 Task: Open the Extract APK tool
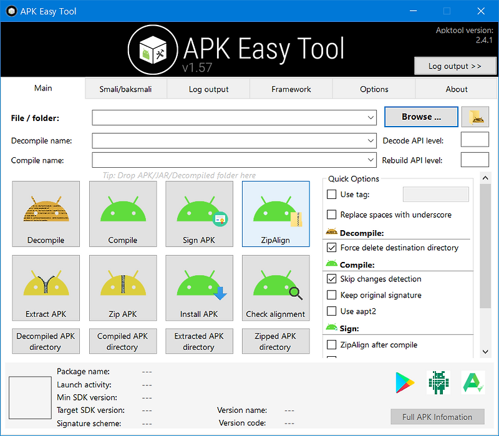46,288
